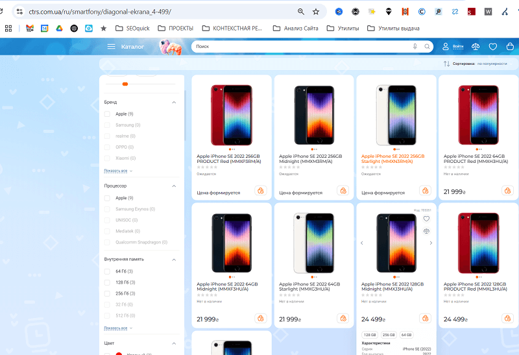Show next image on 128GB Midnight card

click(x=431, y=243)
